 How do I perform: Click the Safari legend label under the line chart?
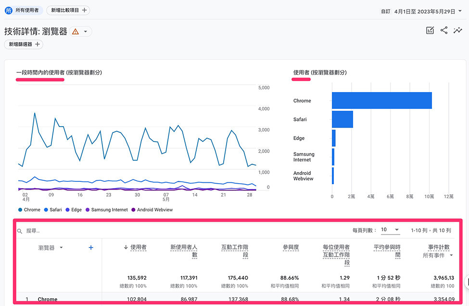(x=56, y=210)
